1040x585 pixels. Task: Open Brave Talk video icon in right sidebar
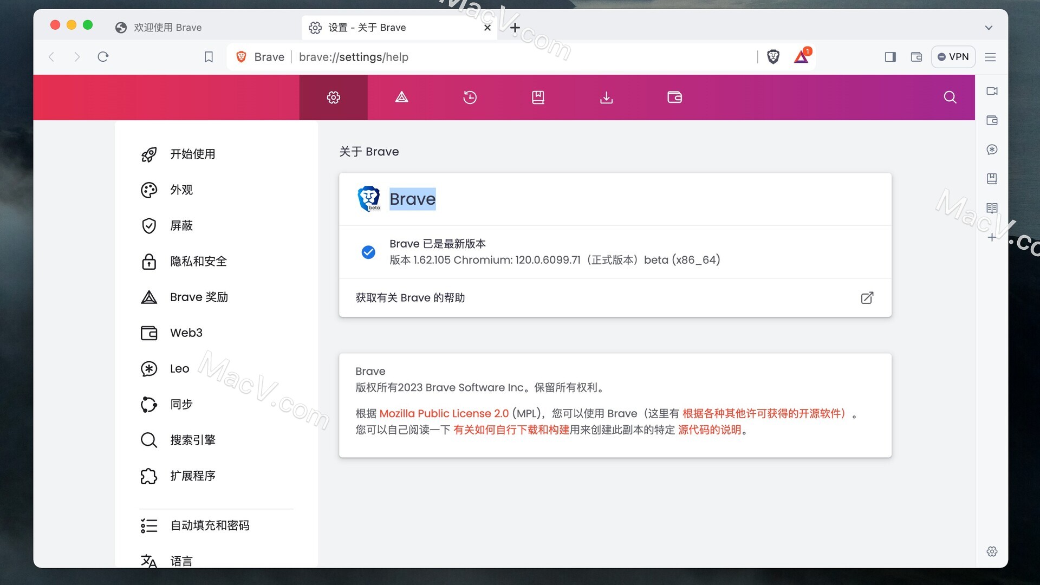tap(992, 91)
